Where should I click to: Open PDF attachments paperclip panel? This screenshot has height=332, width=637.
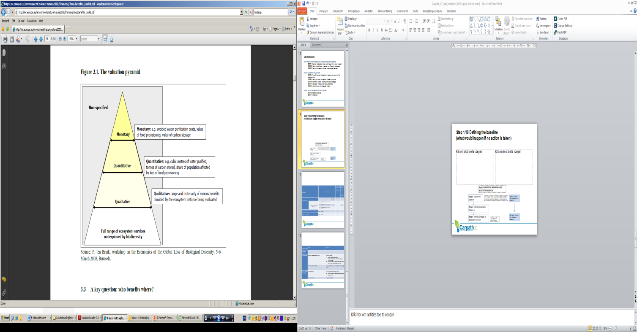click(4, 292)
